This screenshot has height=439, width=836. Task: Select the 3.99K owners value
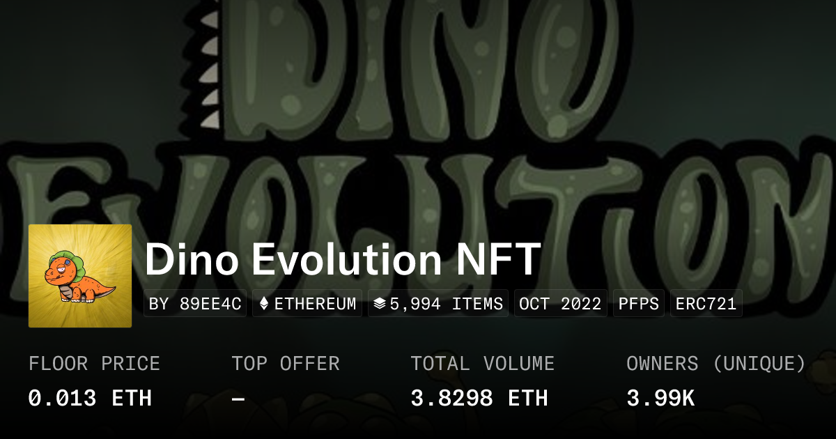point(660,398)
